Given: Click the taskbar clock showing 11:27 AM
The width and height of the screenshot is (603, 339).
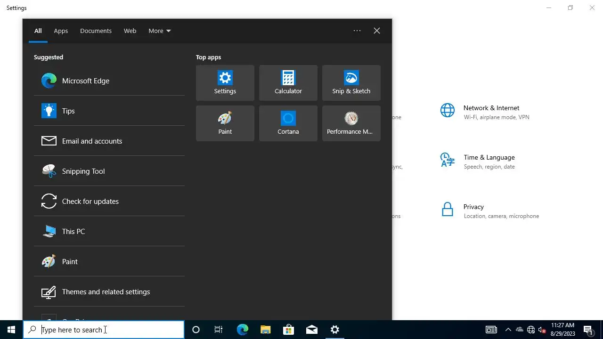Looking at the screenshot, I should tap(563, 330).
